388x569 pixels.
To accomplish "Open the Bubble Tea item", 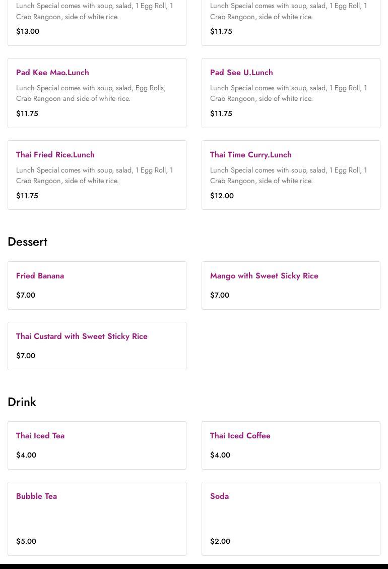I will point(36,496).
